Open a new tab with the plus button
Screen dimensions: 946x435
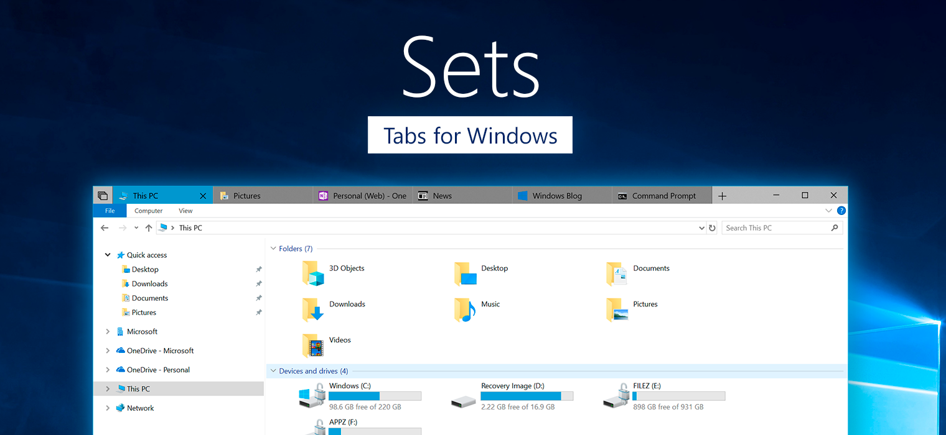tap(722, 195)
